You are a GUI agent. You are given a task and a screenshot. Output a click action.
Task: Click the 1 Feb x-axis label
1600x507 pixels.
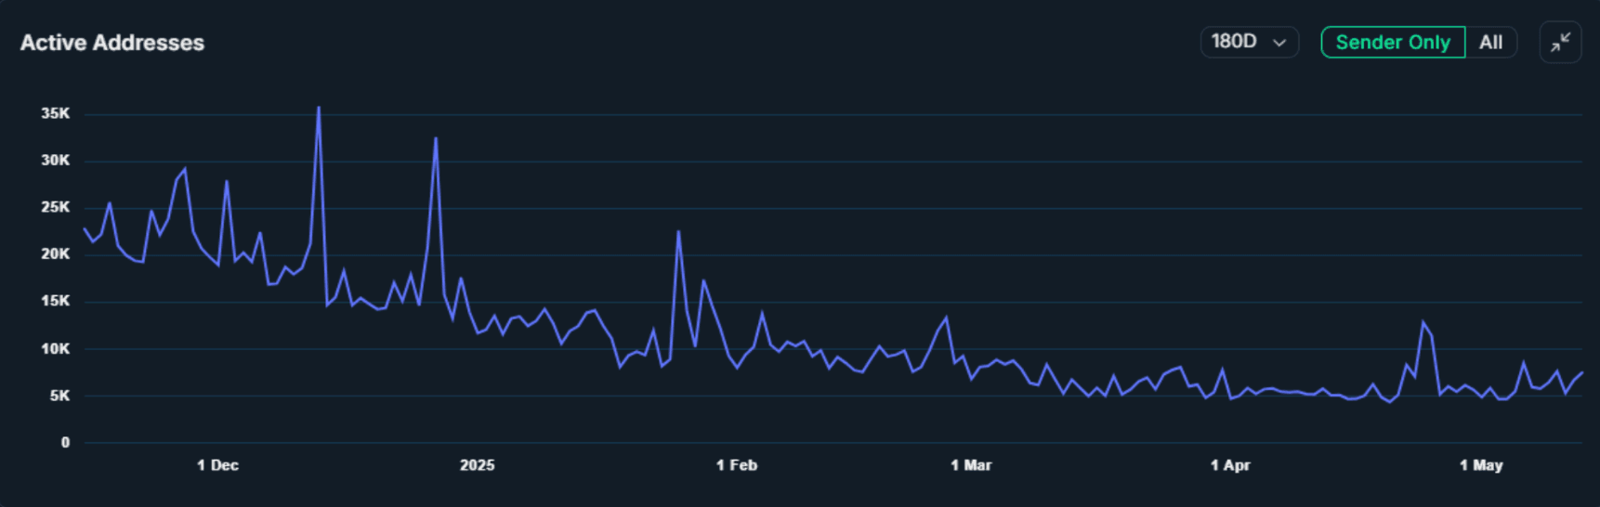tap(736, 465)
